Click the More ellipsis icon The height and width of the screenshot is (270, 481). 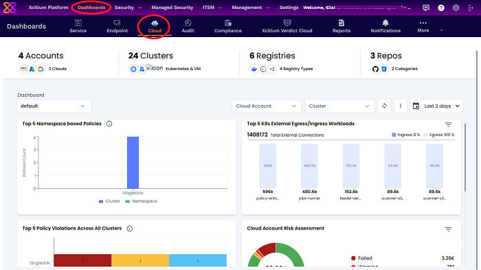423,23
